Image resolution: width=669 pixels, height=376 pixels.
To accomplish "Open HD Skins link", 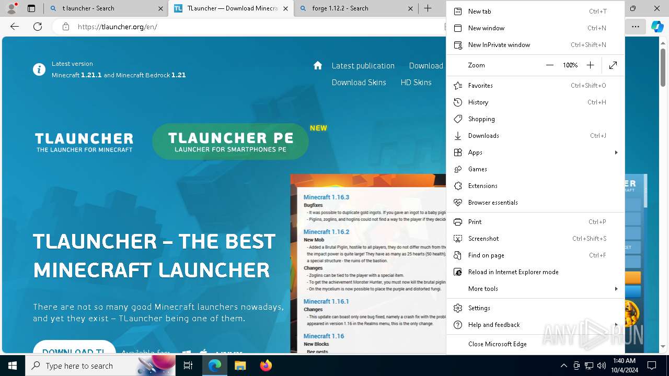I will click(416, 83).
